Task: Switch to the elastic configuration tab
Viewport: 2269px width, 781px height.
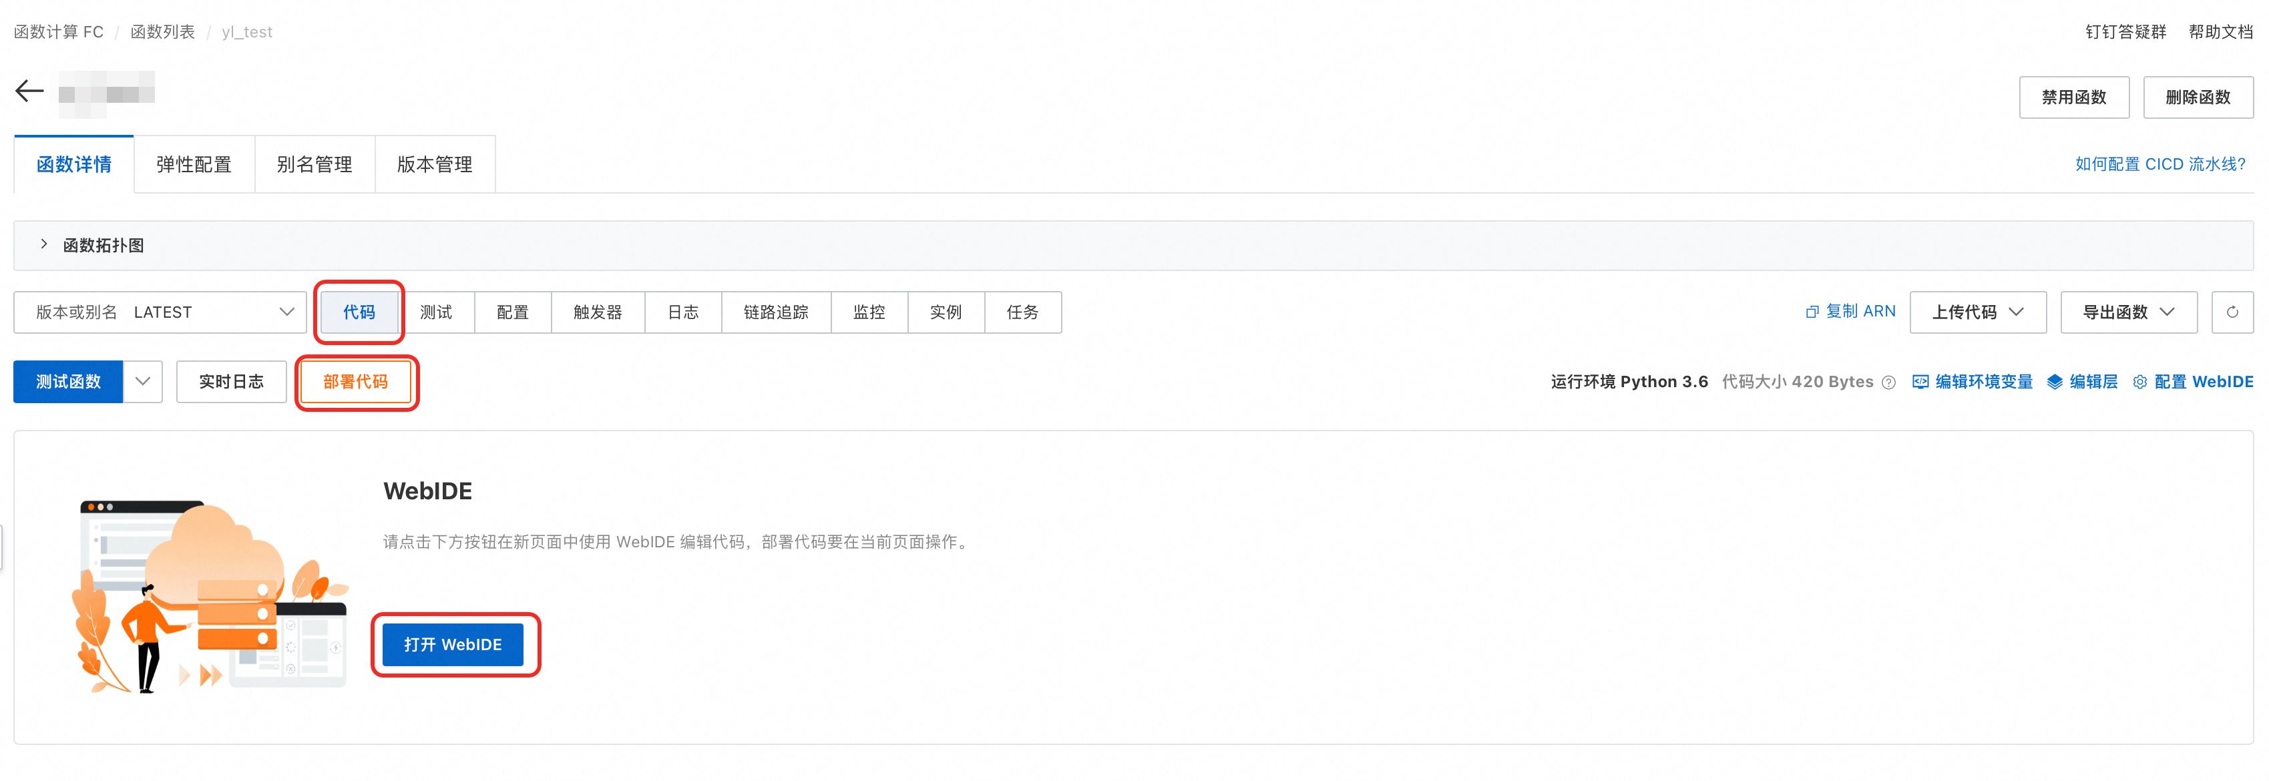Action: [x=194, y=165]
